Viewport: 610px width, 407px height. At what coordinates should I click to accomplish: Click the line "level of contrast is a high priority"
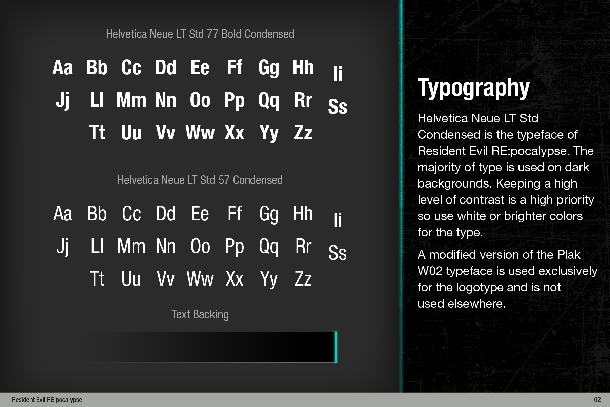(506, 200)
